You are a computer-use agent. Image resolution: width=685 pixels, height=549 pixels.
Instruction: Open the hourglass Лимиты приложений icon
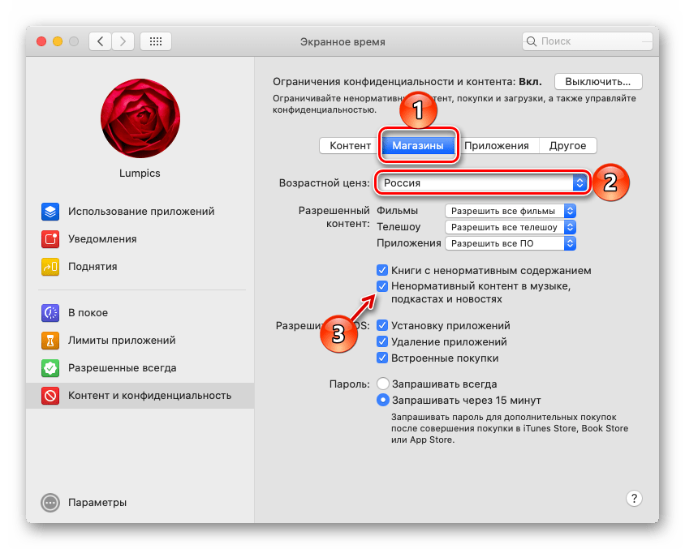coord(50,341)
